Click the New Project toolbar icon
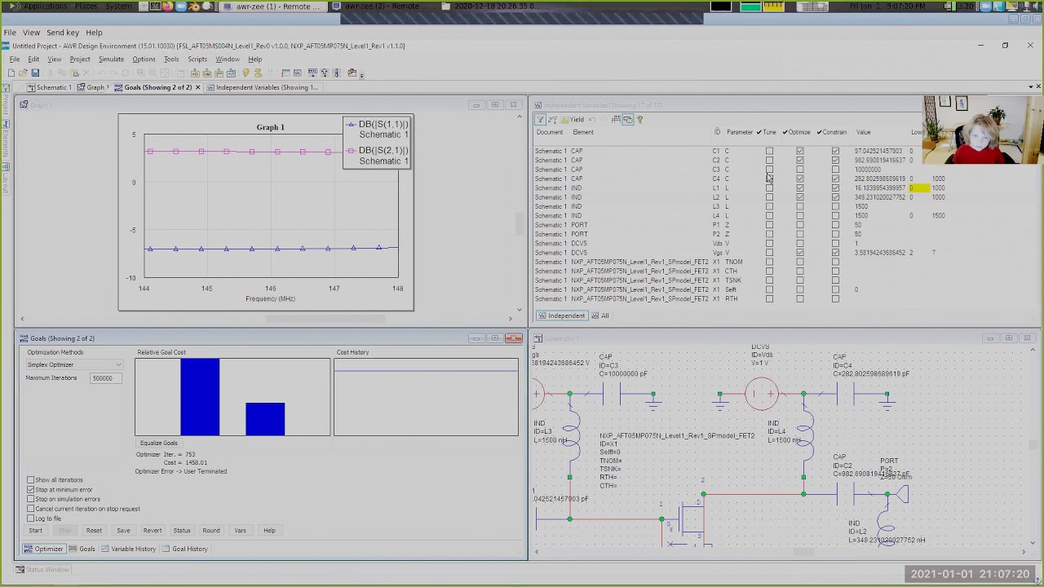This screenshot has height=587, width=1044. [x=11, y=73]
